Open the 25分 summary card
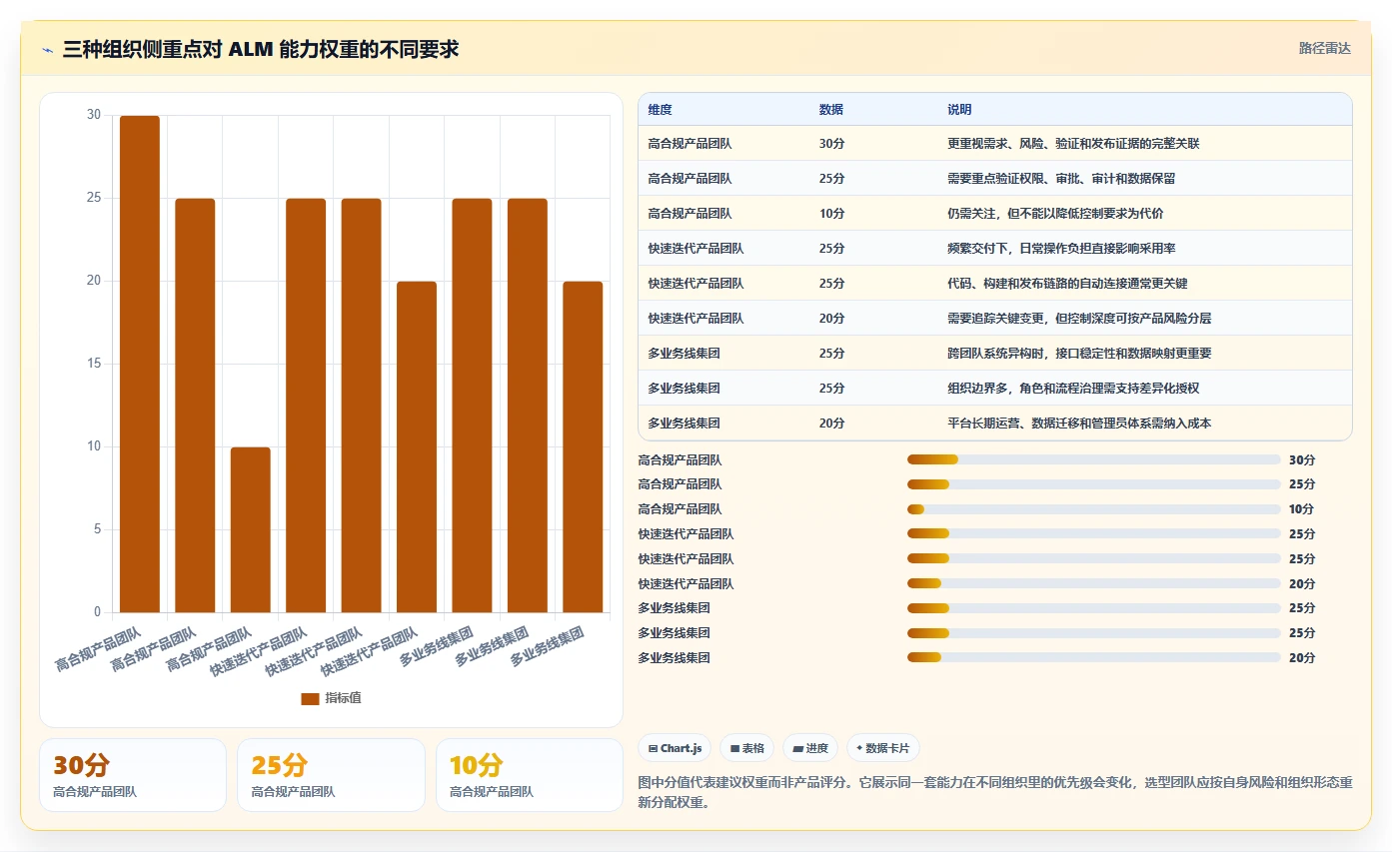This screenshot has width=1392, height=852. click(x=331, y=775)
